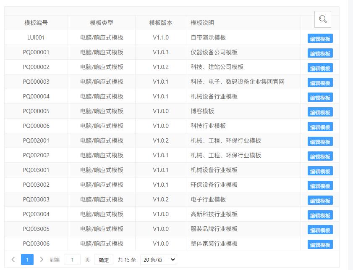Edit template for PQ000003 row
Viewport: 353px width, 270px height.
pyautogui.click(x=320, y=83)
